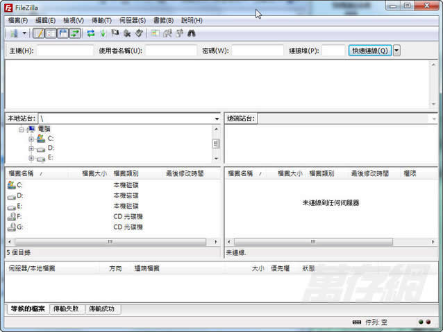
Task: Select 電腦 in the local tree
Action: (44, 129)
